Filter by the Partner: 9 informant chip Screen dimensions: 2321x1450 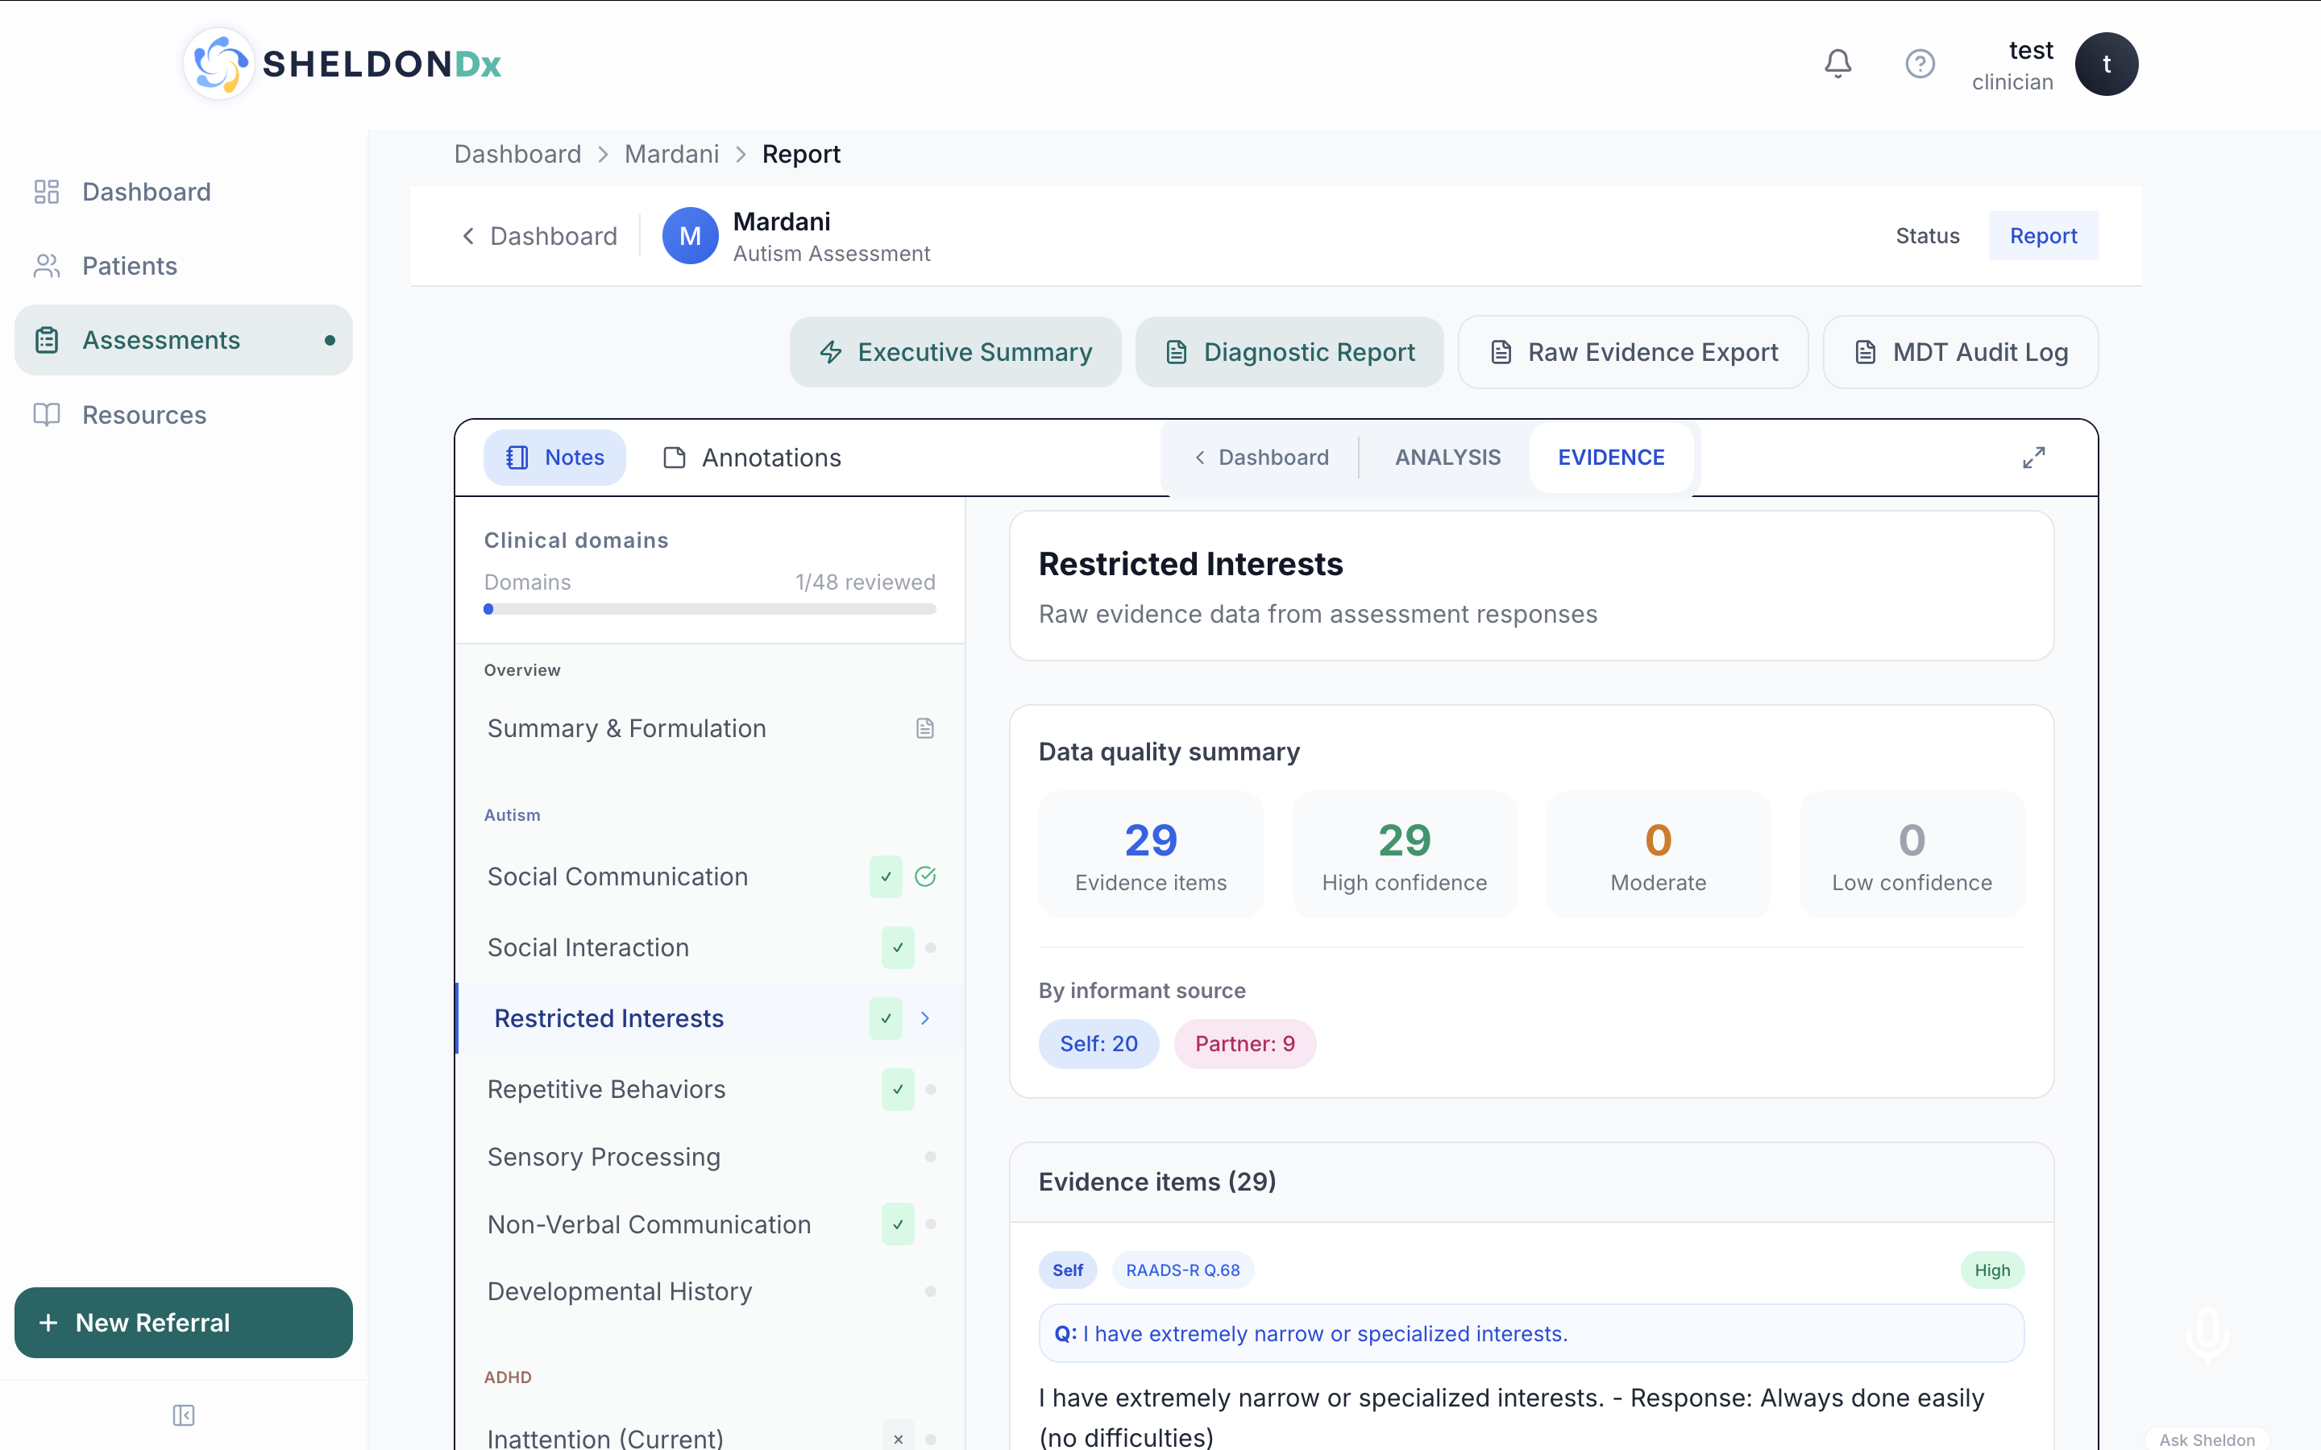(x=1245, y=1043)
